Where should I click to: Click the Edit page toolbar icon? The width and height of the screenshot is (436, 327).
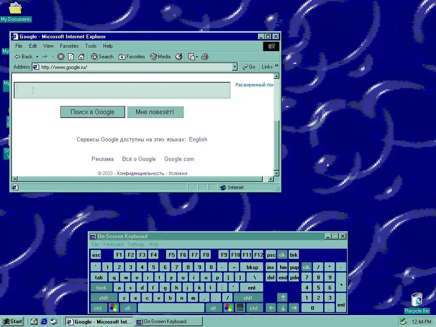coord(191,57)
